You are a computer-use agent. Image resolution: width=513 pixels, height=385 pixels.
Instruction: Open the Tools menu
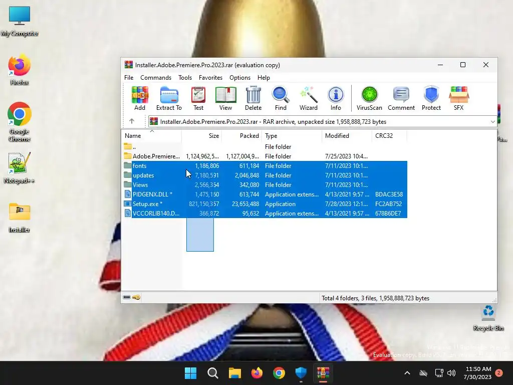tap(185, 78)
